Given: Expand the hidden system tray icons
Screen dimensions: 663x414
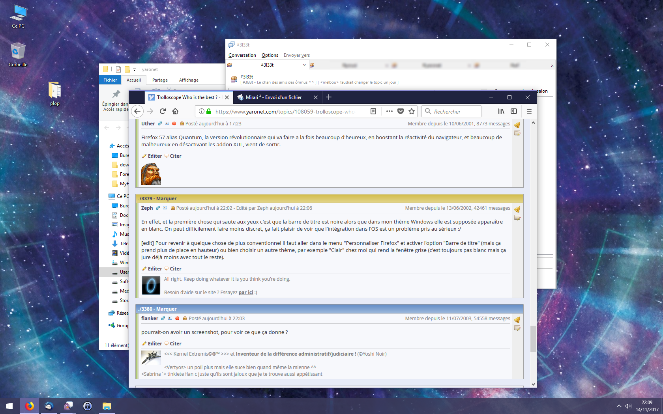Looking at the screenshot, I should tap(619, 406).
